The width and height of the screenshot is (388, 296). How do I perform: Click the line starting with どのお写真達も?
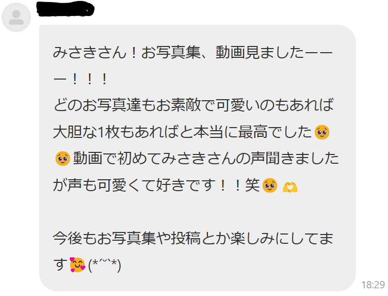pyautogui.click(x=193, y=105)
